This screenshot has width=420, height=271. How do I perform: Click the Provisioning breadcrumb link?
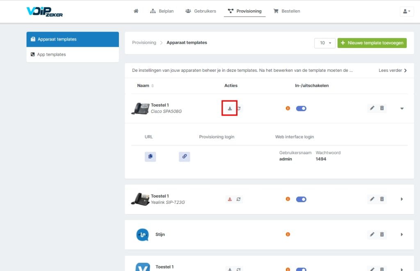coord(144,43)
